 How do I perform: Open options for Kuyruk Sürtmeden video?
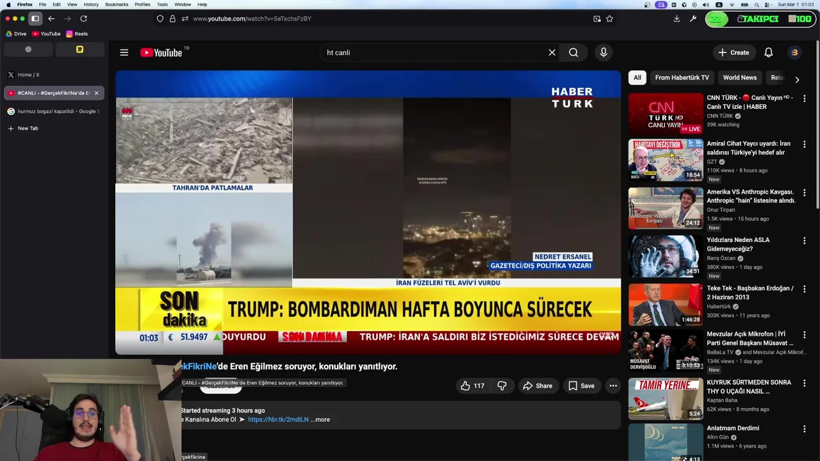point(805,384)
